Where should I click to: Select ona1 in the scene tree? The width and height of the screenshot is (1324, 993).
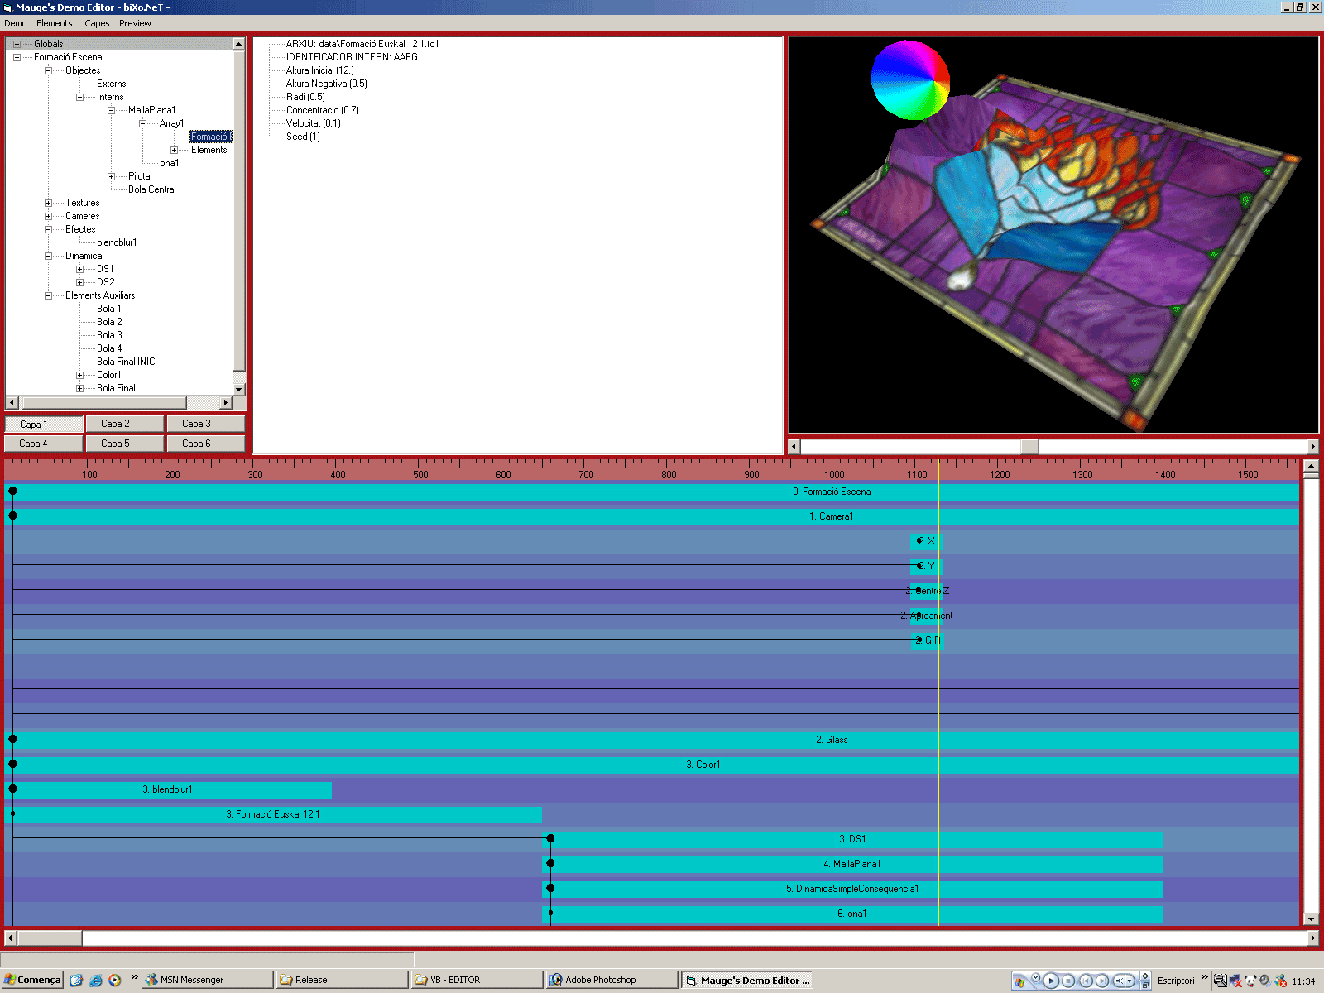pos(169,163)
